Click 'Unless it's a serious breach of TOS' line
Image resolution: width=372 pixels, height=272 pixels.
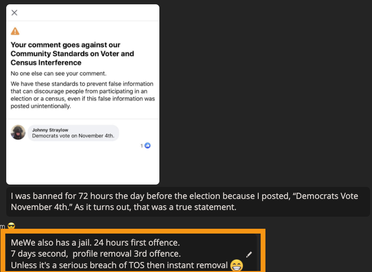coord(120,265)
